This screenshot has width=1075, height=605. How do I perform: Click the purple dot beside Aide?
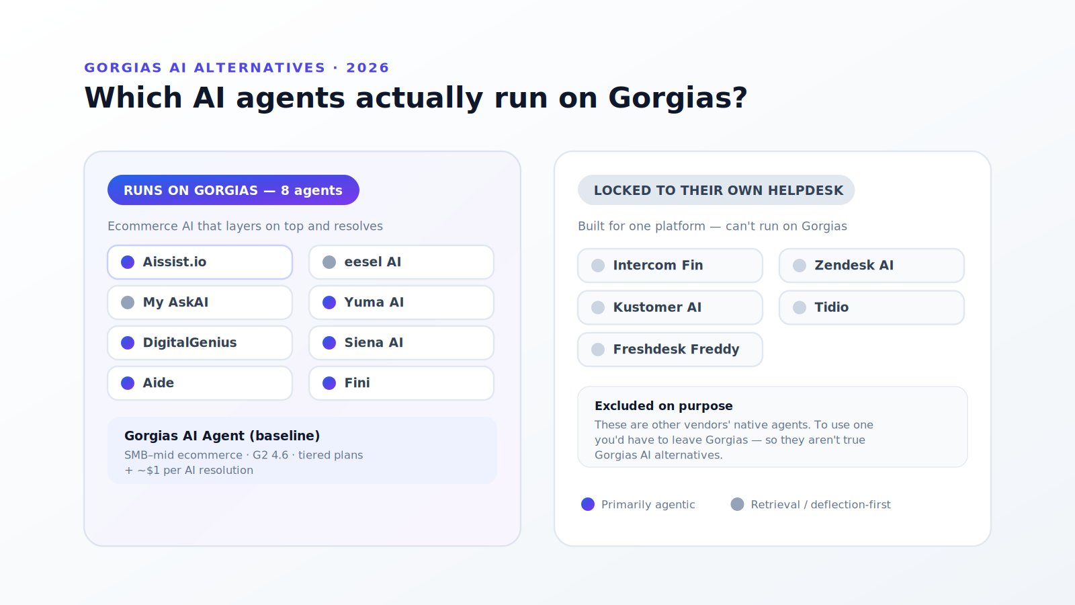pos(128,383)
